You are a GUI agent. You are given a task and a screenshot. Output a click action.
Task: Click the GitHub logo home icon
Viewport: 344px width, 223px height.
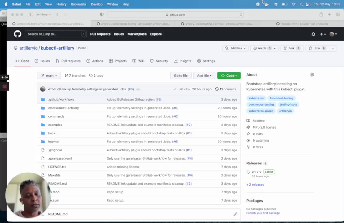point(18,34)
